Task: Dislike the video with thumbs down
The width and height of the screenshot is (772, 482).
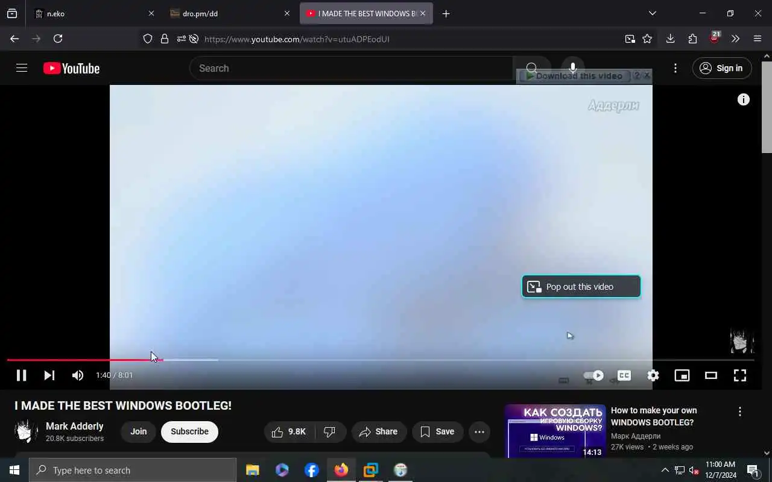Action: pyautogui.click(x=330, y=431)
